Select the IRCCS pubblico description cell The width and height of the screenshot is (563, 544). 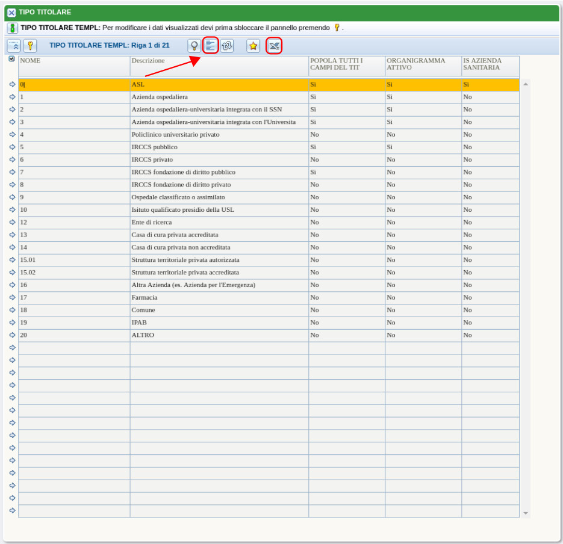pyautogui.click(x=219, y=147)
